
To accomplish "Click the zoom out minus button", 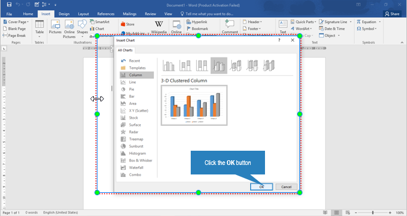I will 356,212.
